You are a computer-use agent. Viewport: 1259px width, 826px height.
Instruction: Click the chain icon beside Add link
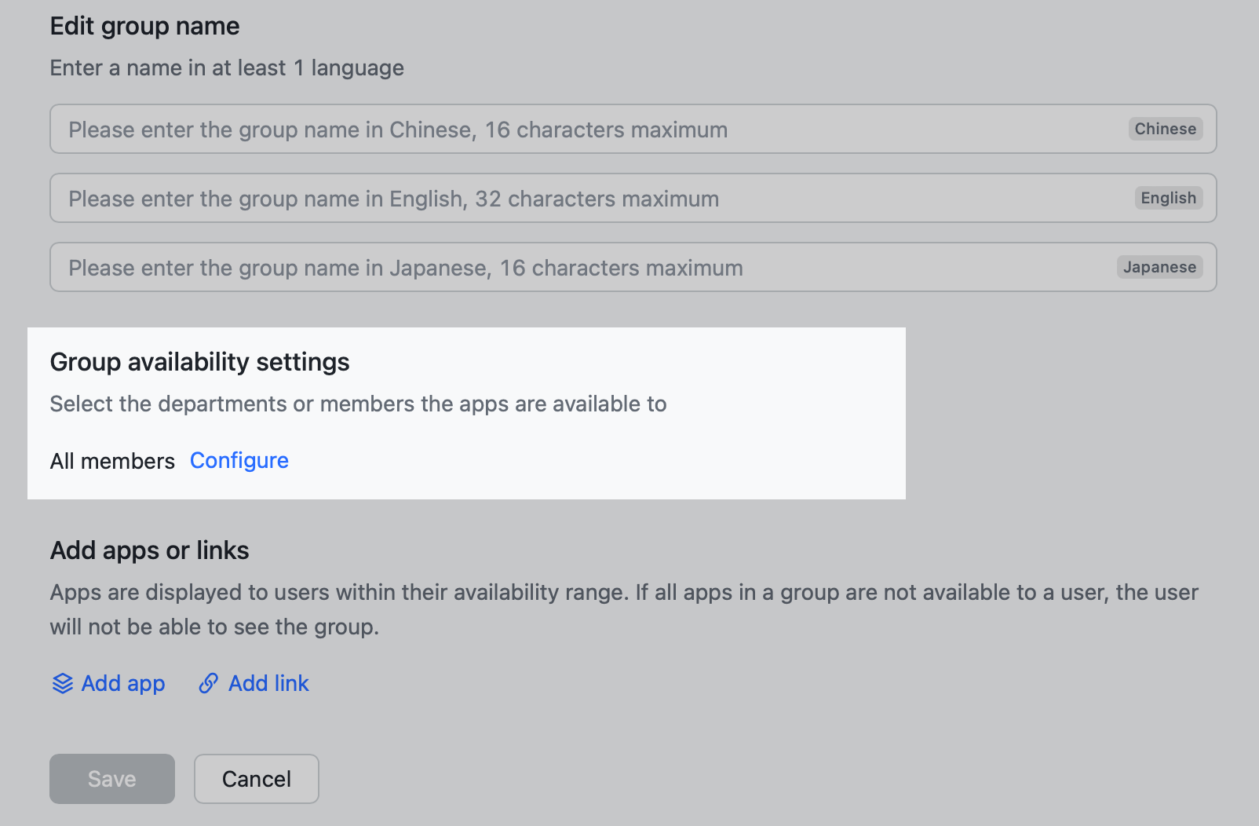click(x=208, y=684)
